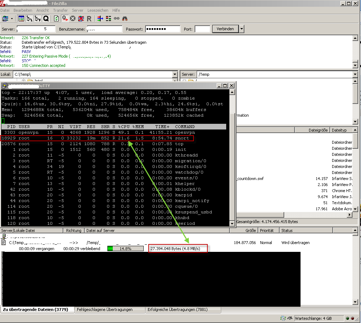The width and height of the screenshot is (361, 323).
Task: Click the 14.8% transfer progress bar
Action: (x=126, y=249)
